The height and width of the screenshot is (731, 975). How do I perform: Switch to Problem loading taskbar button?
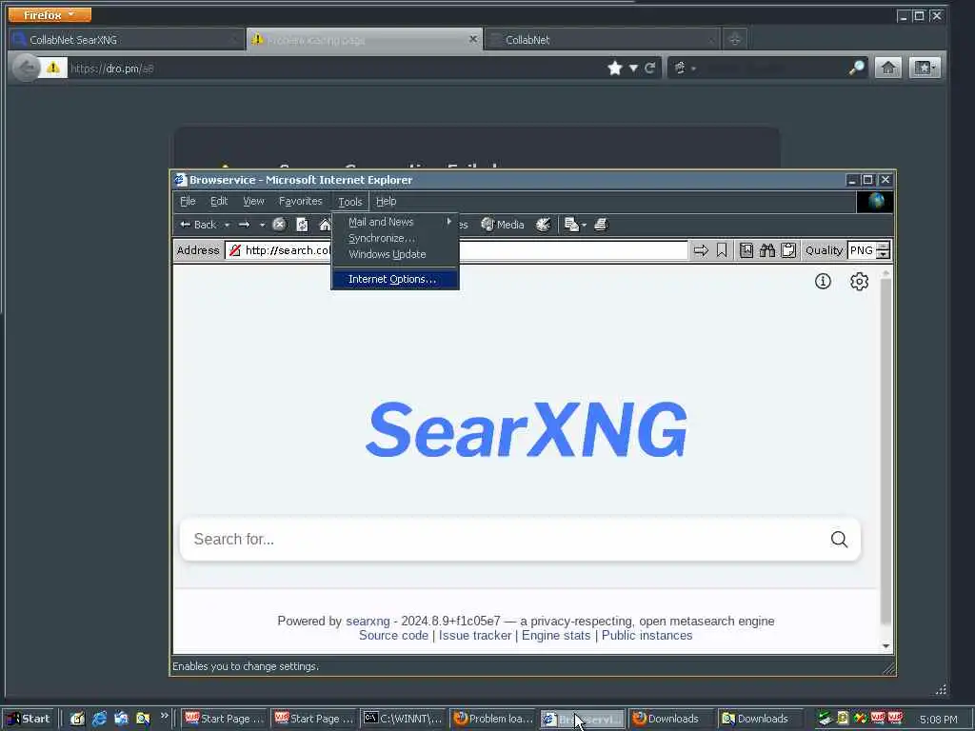(x=493, y=720)
